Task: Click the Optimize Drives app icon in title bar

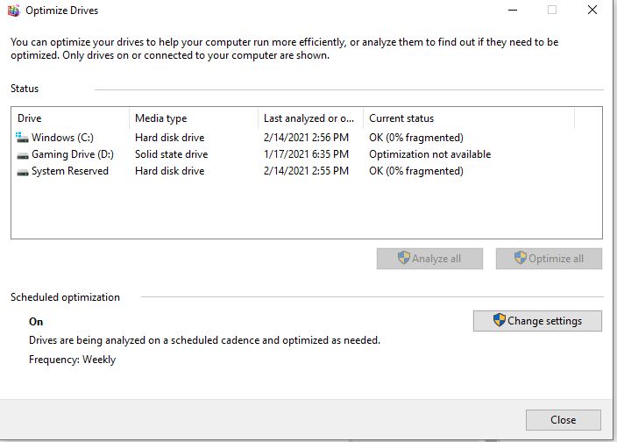Action: click(13, 11)
